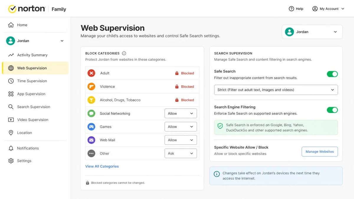
Task: Click the gray Other category icon
Action: pyautogui.click(x=91, y=154)
